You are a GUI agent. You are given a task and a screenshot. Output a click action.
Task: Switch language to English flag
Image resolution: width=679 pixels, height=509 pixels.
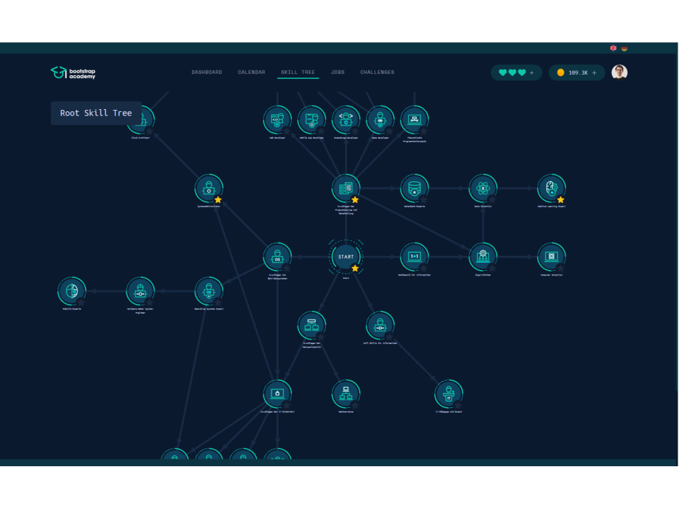click(613, 48)
